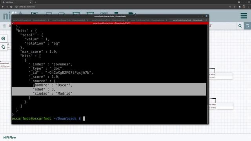The height and width of the screenshot is (141, 251).
Task: Close the fourth terminal tab
Action: [x=167, y=20]
